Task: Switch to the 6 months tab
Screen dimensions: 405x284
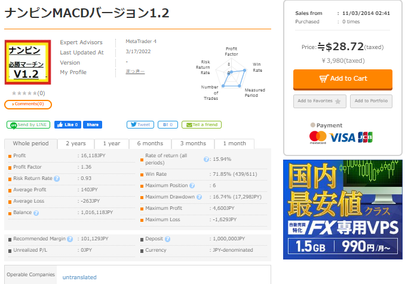Action: [150, 143]
